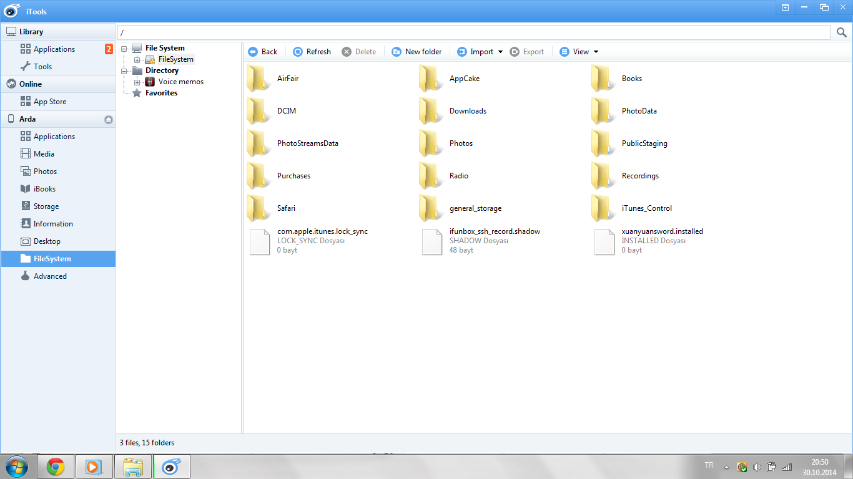Collapse the File System tree root
Viewport: 853px width, 479px height.
125,48
